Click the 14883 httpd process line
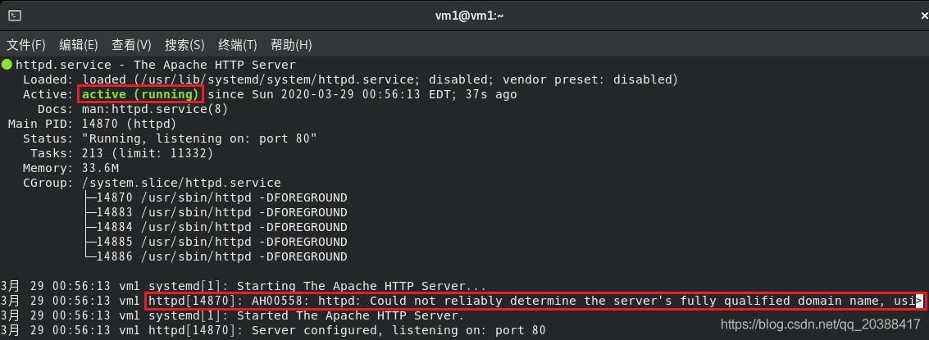Image resolution: width=929 pixels, height=340 pixels. pos(216,212)
